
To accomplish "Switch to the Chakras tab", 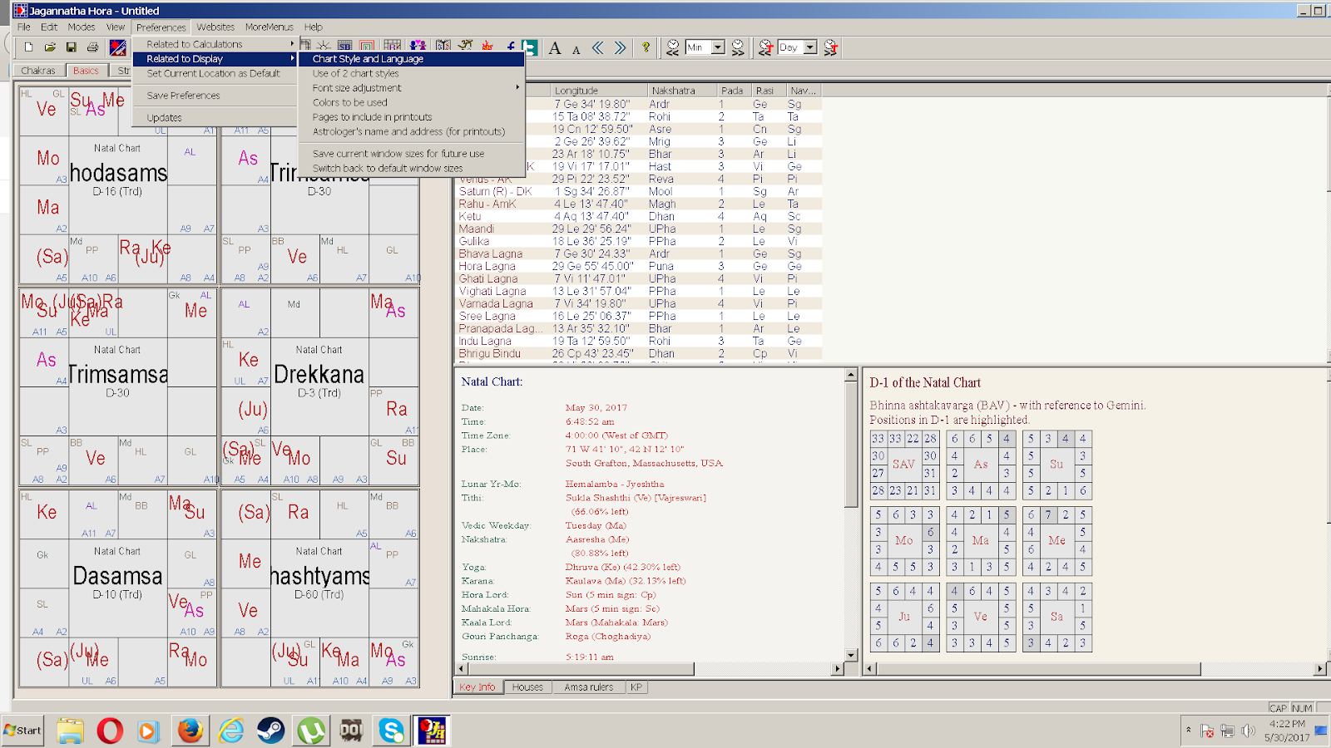I will [38, 71].
